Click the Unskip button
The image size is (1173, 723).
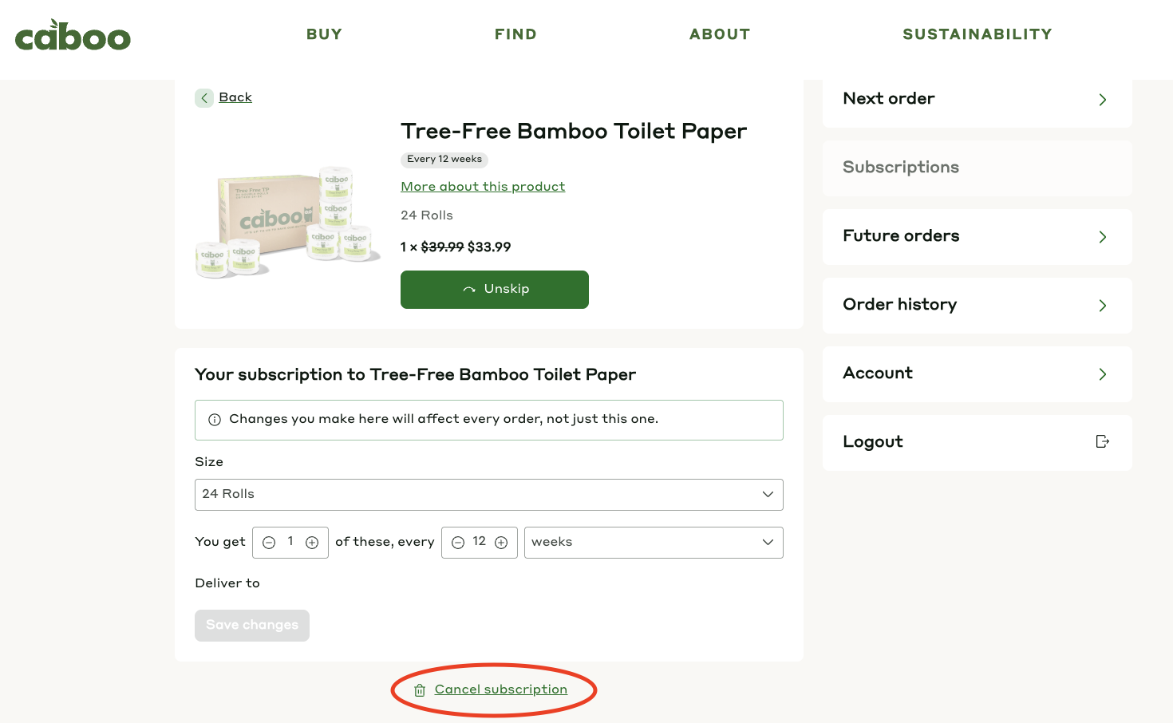(494, 290)
